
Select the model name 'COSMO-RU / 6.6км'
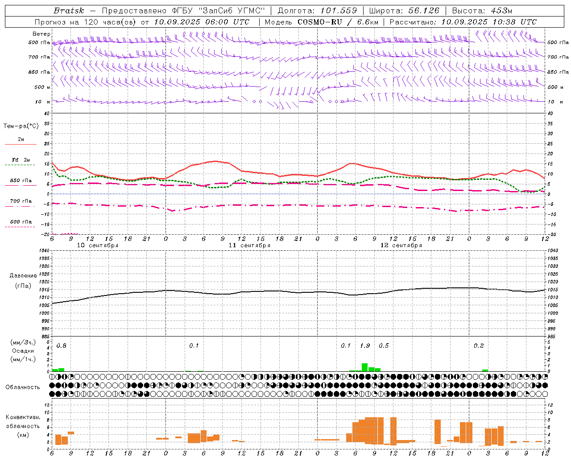(338, 22)
